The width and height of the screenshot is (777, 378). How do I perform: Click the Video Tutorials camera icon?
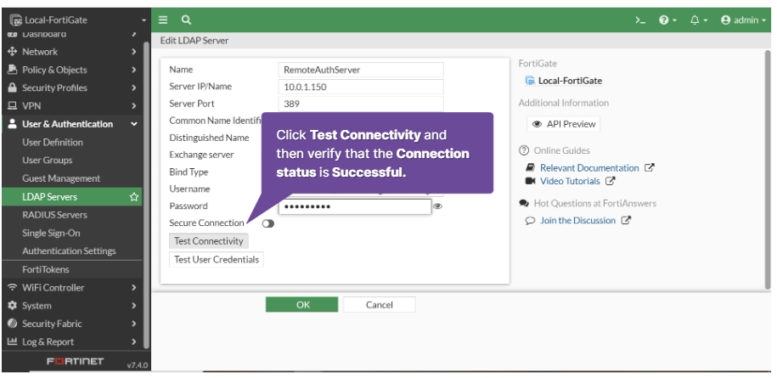530,181
